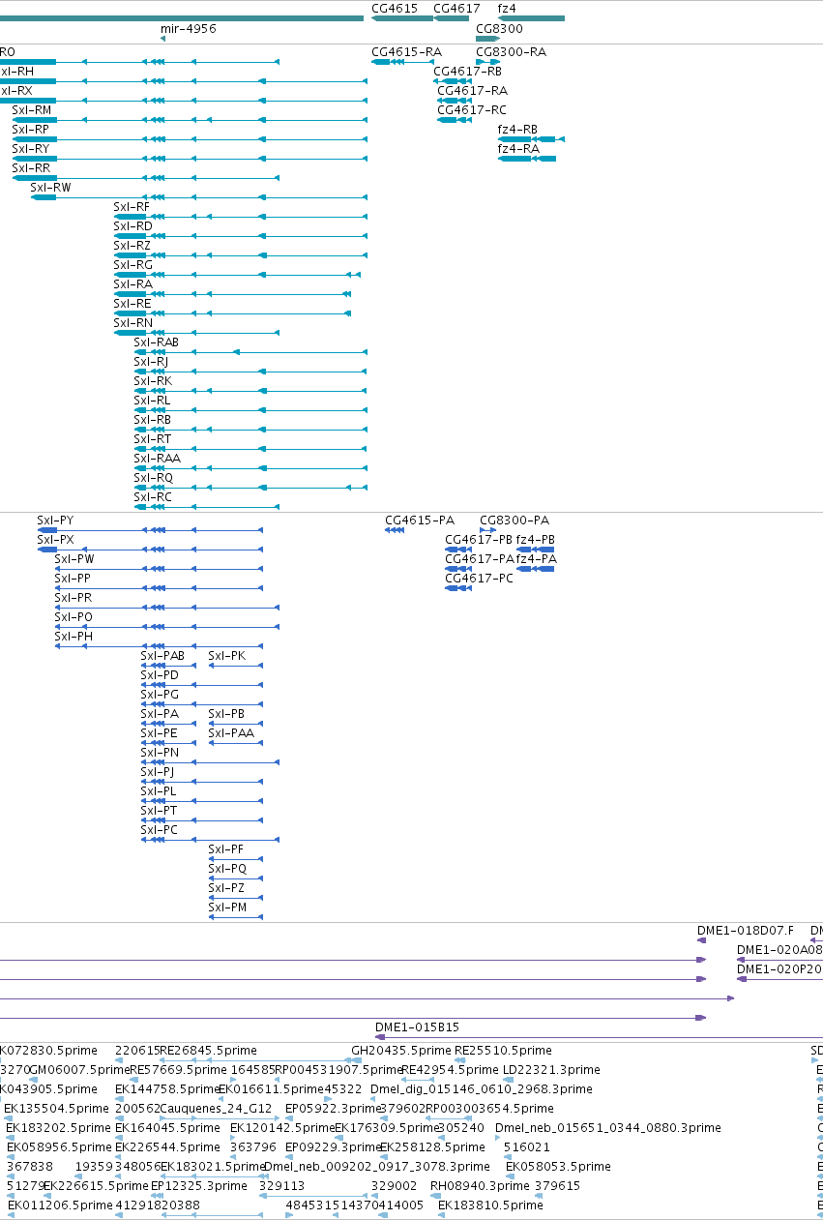The width and height of the screenshot is (823, 1220).
Task: Select transcript CG4617-RC
Action: (x=472, y=110)
